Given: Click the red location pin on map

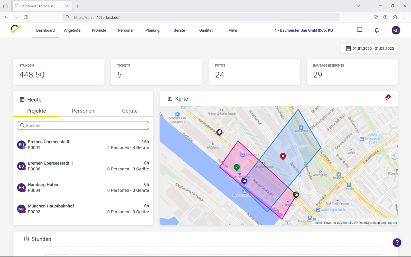Looking at the screenshot, I should tap(283, 156).
